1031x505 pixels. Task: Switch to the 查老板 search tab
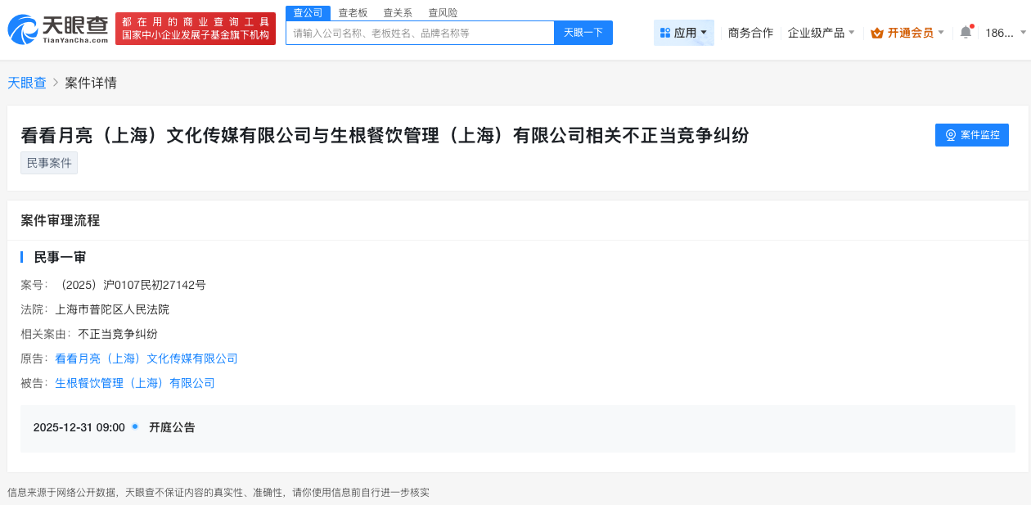click(x=351, y=12)
